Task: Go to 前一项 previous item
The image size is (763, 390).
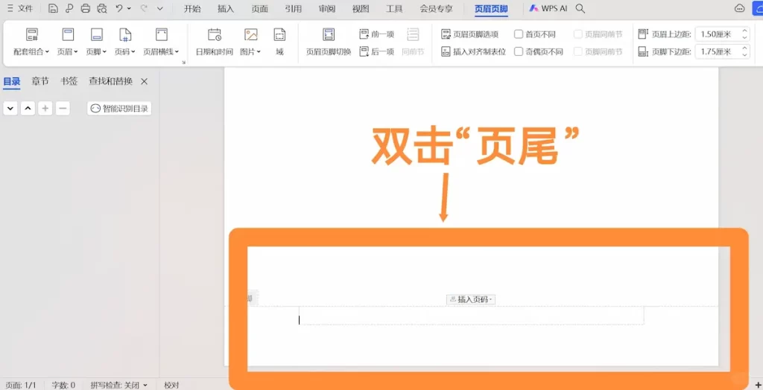Action: point(376,34)
